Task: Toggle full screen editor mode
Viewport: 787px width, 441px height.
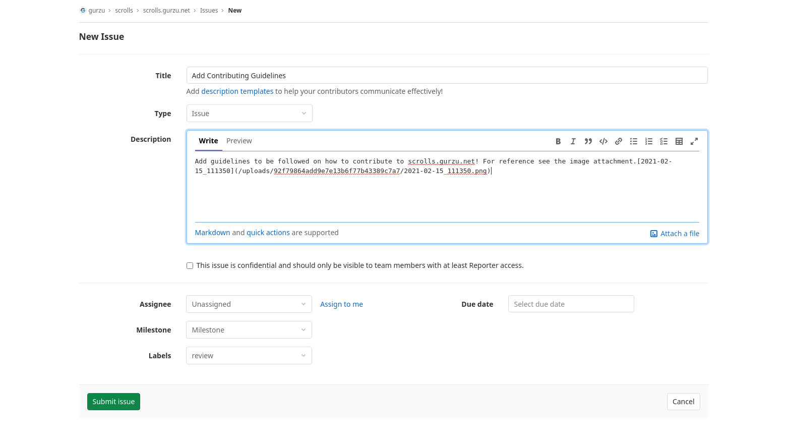Action: point(694,141)
